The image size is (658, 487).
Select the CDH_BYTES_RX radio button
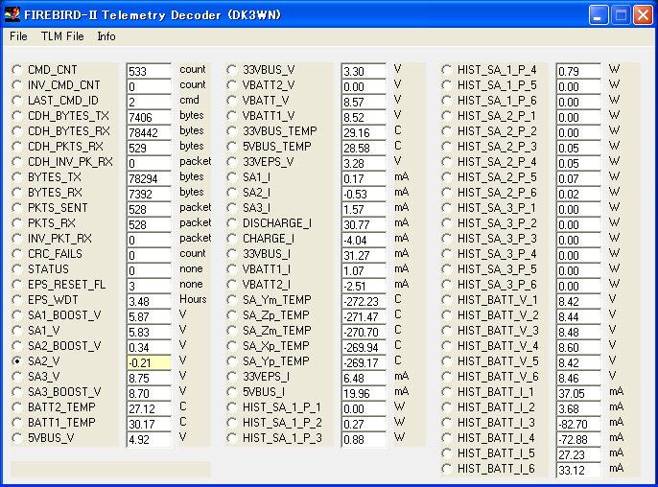[17, 131]
